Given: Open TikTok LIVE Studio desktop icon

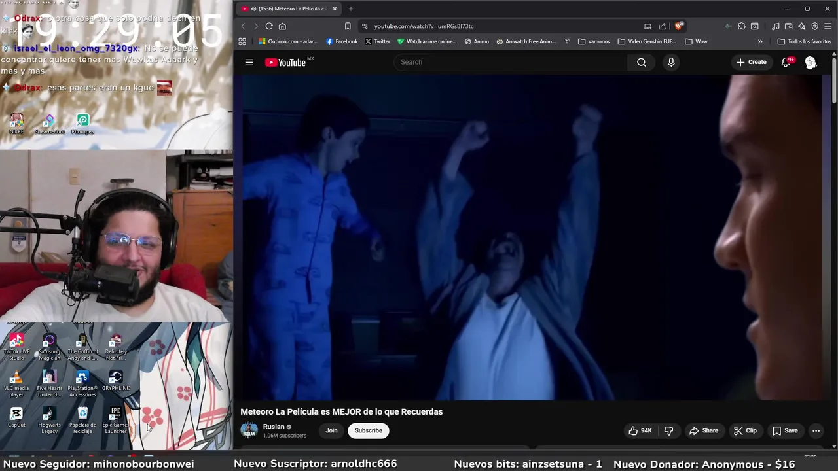Looking at the screenshot, I should (16, 347).
